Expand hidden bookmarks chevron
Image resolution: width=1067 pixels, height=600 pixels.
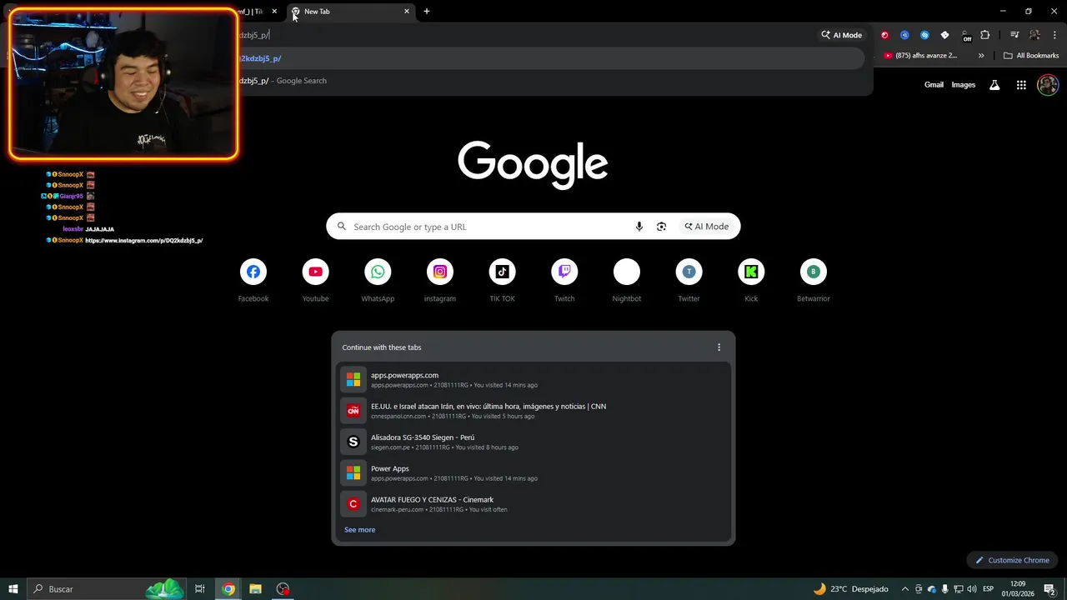(981, 56)
